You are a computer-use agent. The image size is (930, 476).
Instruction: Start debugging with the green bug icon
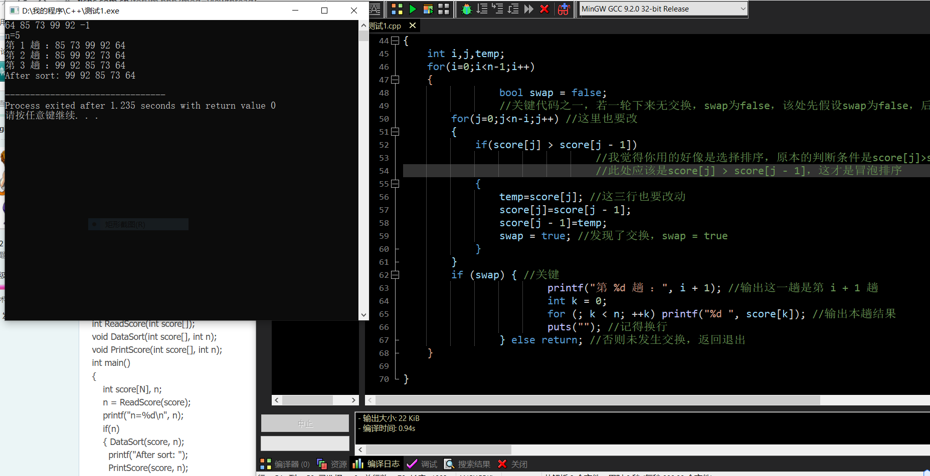pyautogui.click(x=467, y=9)
